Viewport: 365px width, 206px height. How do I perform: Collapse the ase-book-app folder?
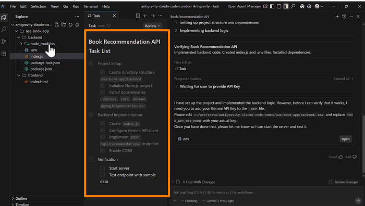coord(16,31)
